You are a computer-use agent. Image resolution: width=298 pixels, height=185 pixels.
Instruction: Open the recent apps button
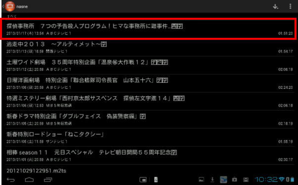(48, 180)
